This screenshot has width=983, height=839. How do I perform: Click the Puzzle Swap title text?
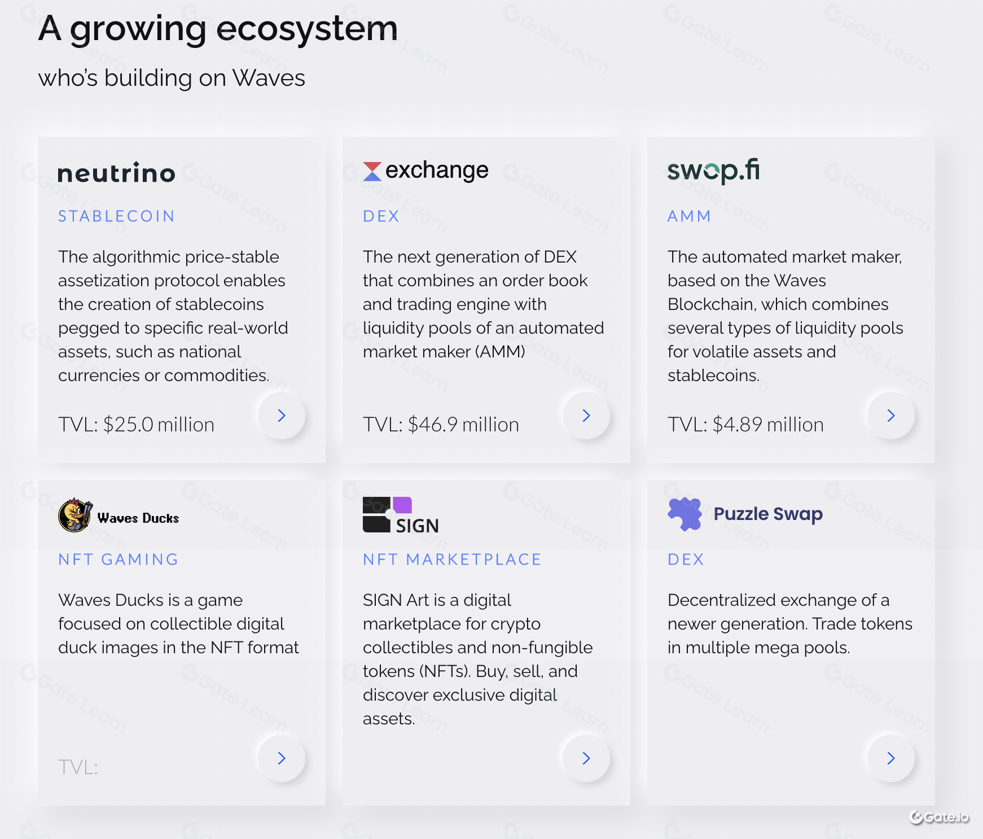[x=768, y=514]
